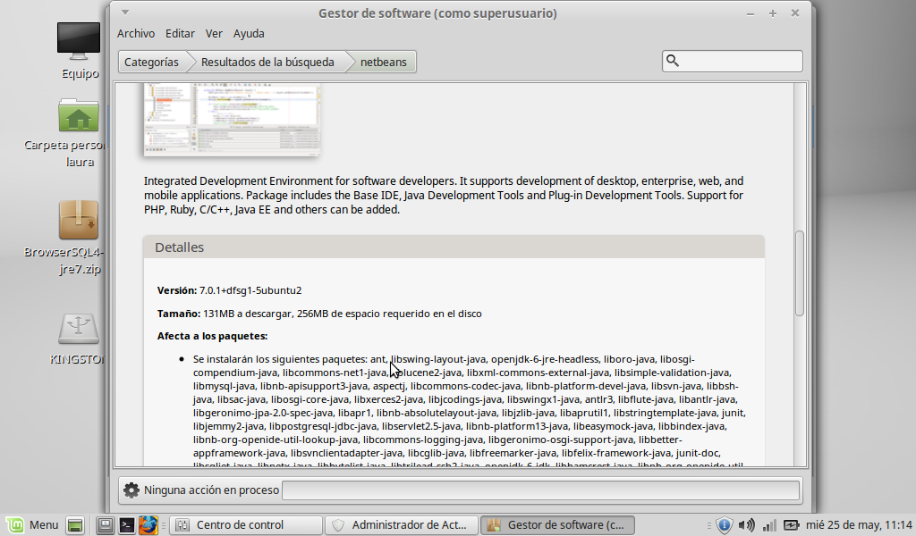
Task: Return to Resultados de la búsqueda
Action: (x=267, y=62)
